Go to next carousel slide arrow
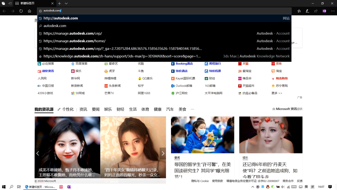 pyautogui.click(x=163, y=153)
